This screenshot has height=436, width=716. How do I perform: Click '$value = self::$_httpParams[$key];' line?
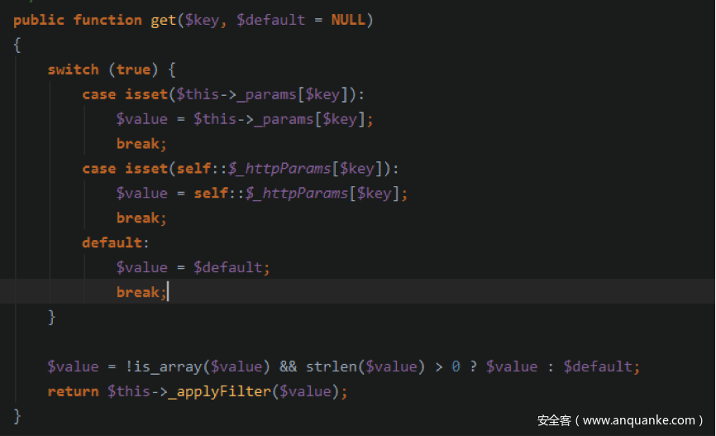click(x=261, y=194)
